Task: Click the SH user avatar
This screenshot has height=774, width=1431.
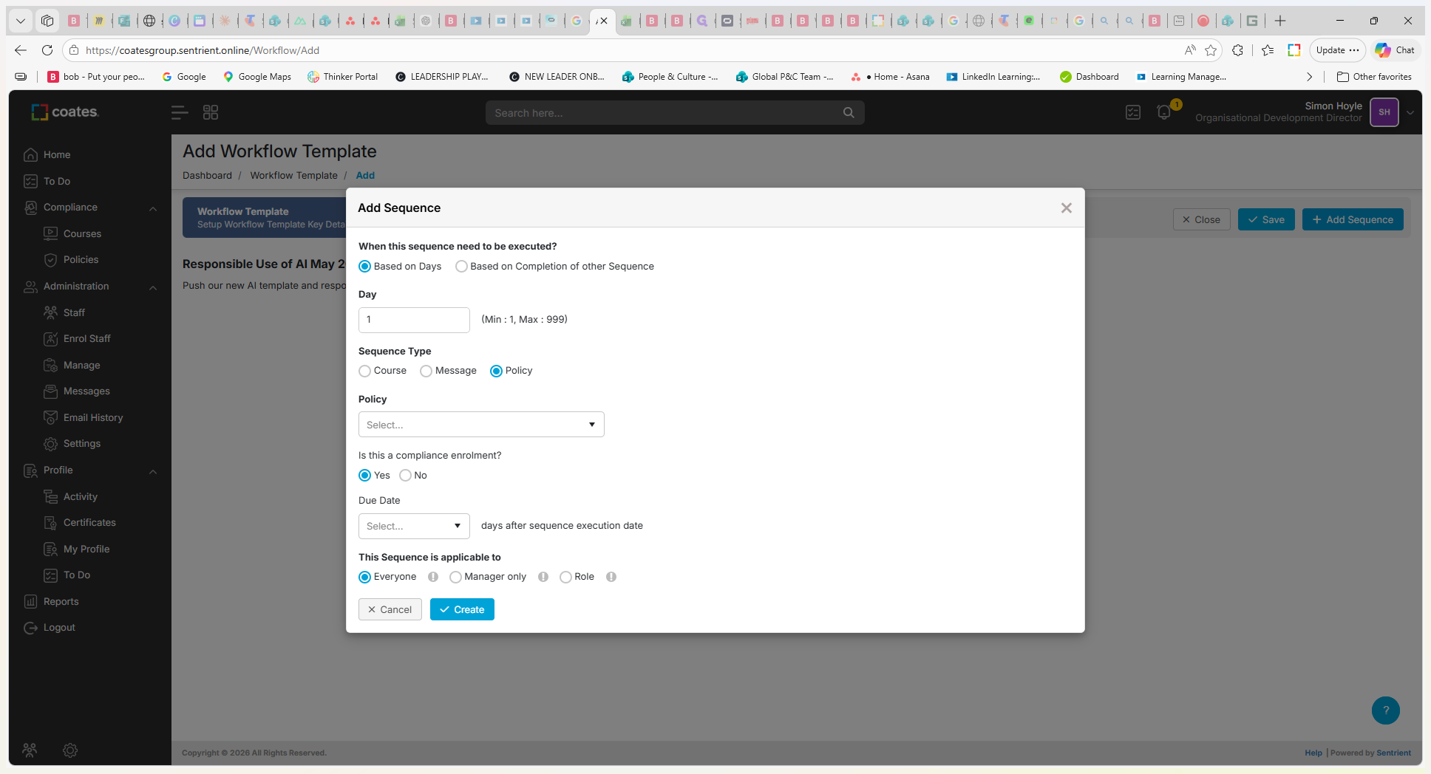Action: click(1384, 112)
